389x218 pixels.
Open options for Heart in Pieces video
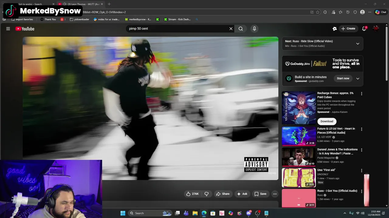click(361, 129)
